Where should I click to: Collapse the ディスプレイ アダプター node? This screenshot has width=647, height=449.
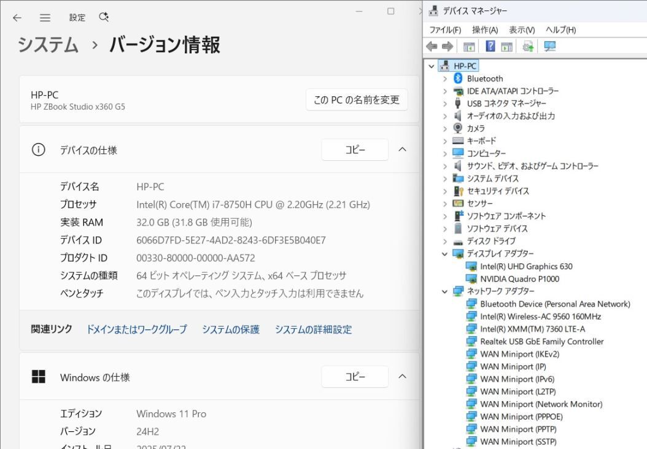click(445, 253)
